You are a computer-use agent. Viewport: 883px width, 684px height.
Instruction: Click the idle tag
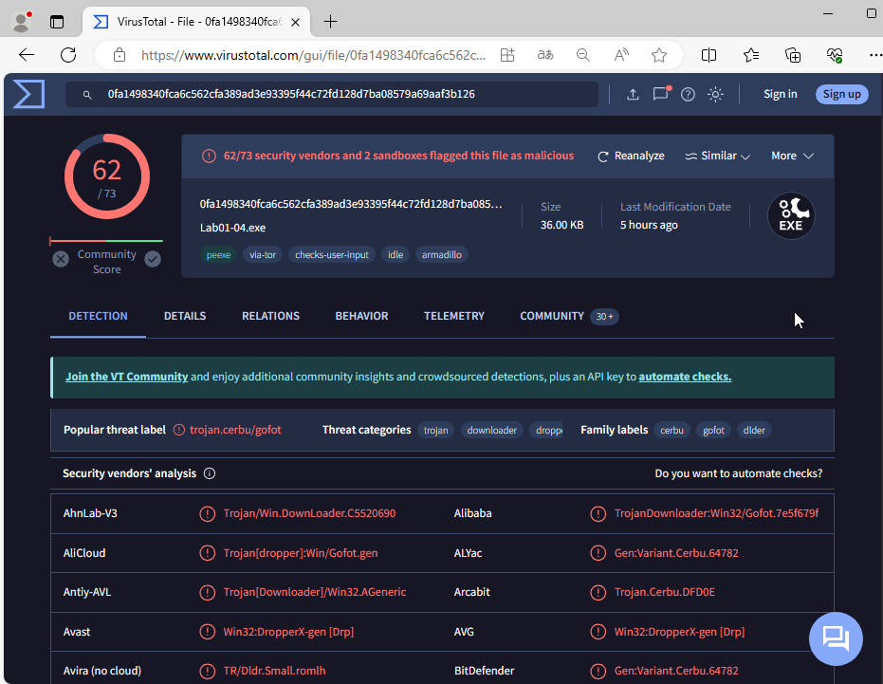click(x=396, y=254)
